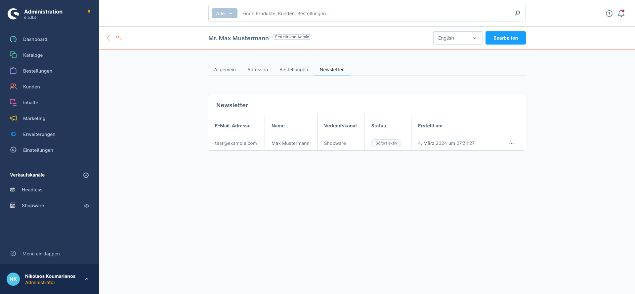The width and height of the screenshot is (635, 294).
Task: Open the English language dropdown
Action: [458, 38]
